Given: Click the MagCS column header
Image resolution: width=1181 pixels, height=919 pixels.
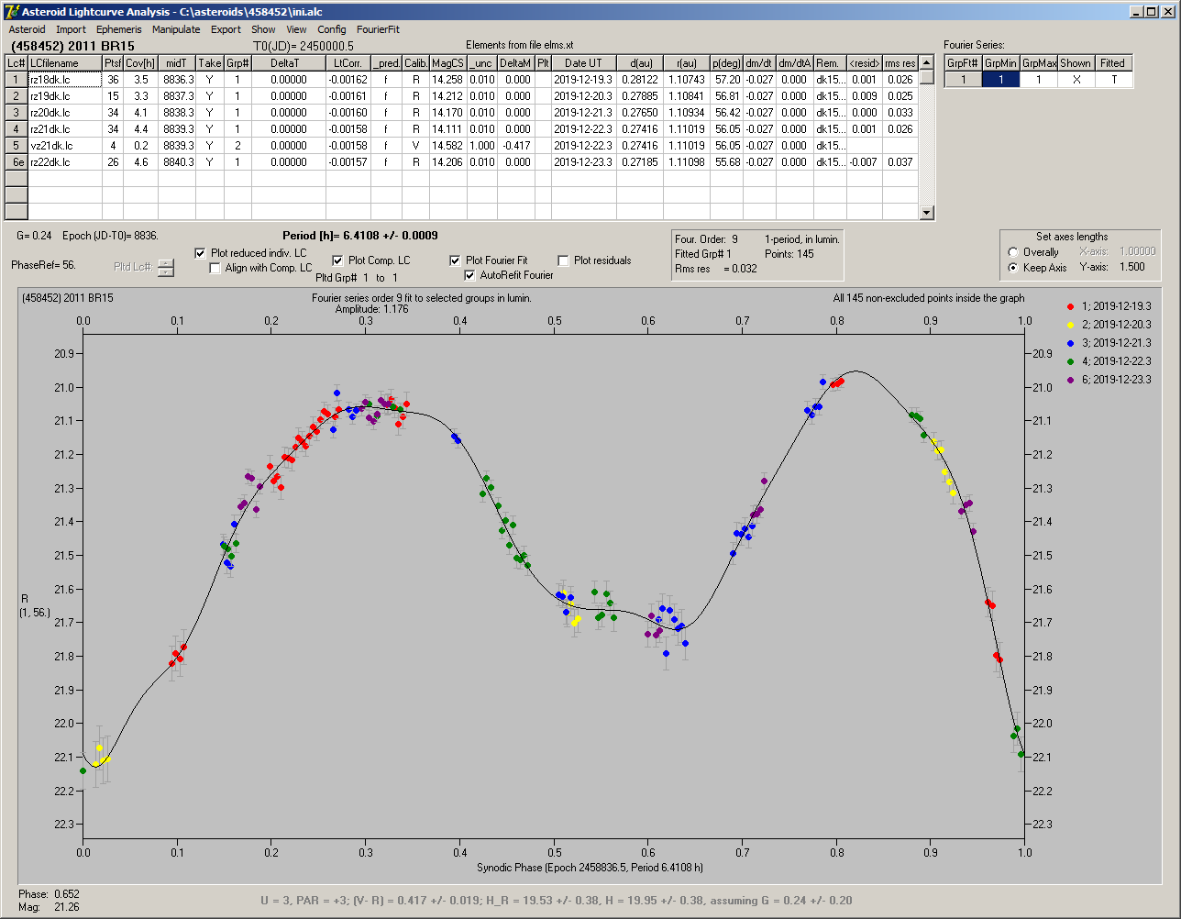Looking at the screenshot, I should pyautogui.click(x=447, y=63).
